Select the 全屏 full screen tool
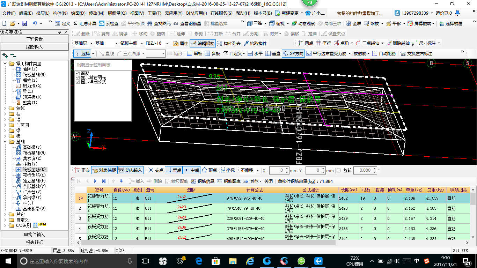The image size is (477, 268). (x=353, y=23)
